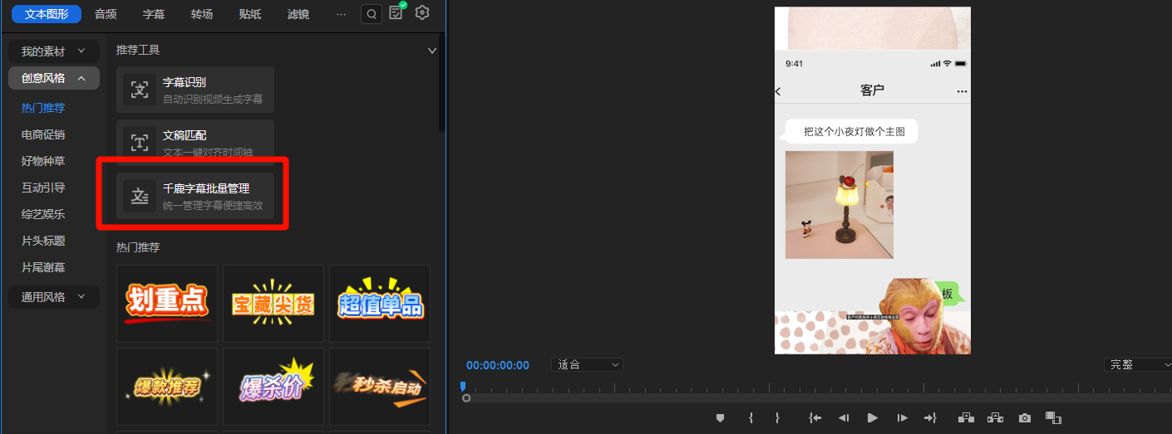This screenshot has width=1172, height=434.
Task: Mark In point with left brace button
Action: point(751,417)
